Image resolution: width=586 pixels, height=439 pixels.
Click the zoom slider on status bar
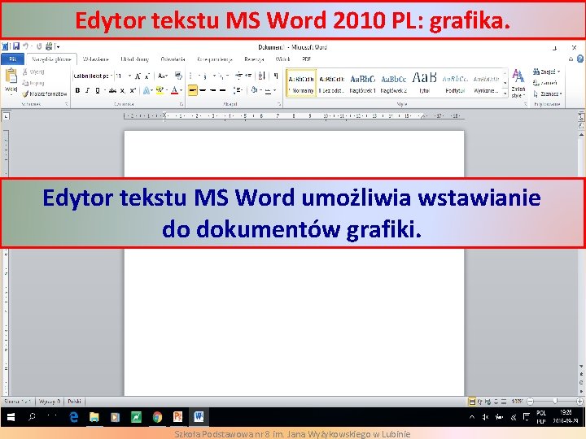coord(555,402)
